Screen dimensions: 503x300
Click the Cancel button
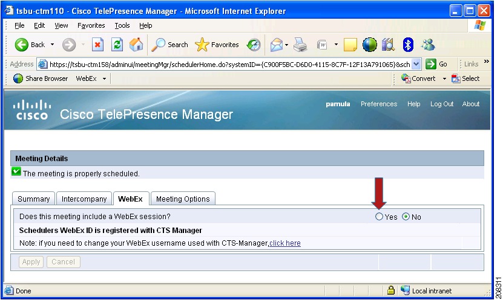point(63,262)
